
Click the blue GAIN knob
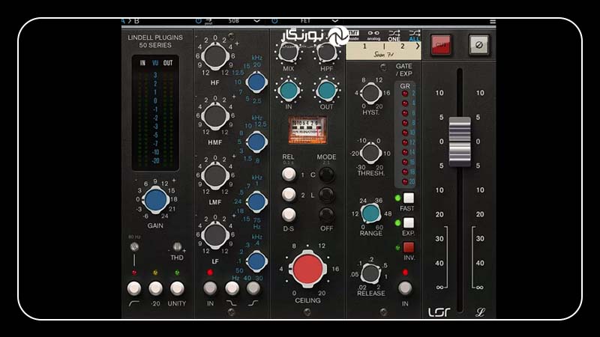click(155, 200)
